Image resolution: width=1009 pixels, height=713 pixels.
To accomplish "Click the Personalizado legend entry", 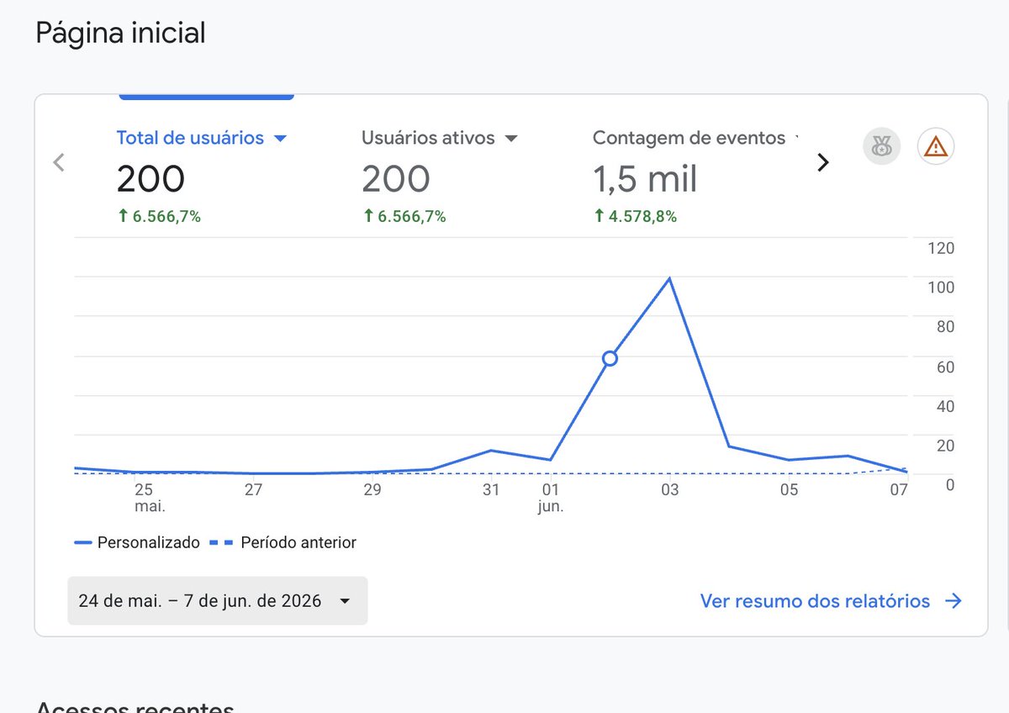I will click(x=137, y=542).
